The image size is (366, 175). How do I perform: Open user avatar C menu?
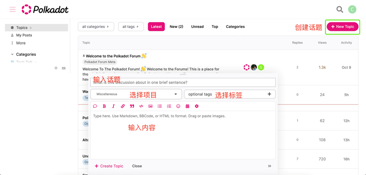pyautogui.click(x=352, y=9)
